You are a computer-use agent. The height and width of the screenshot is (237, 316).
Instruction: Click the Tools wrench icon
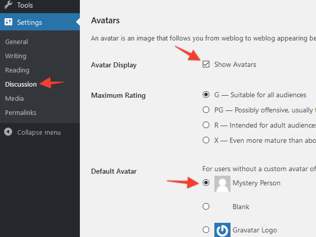8,5
